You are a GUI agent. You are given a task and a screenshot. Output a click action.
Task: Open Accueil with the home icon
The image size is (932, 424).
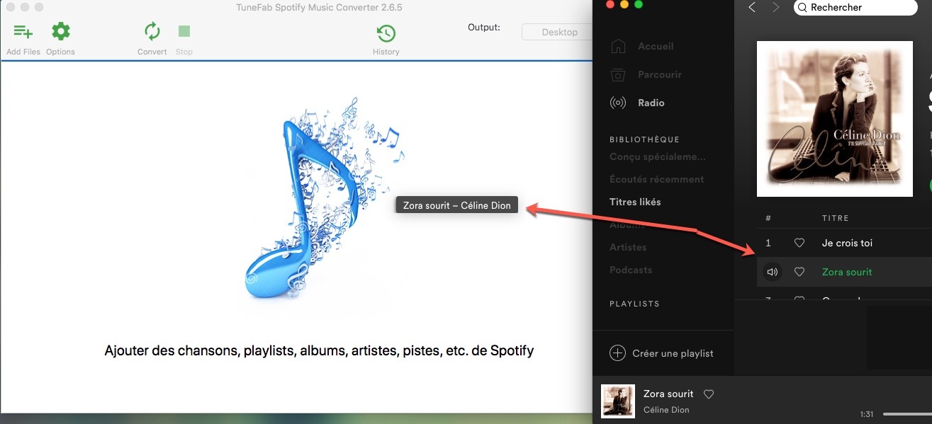click(618, 45)
